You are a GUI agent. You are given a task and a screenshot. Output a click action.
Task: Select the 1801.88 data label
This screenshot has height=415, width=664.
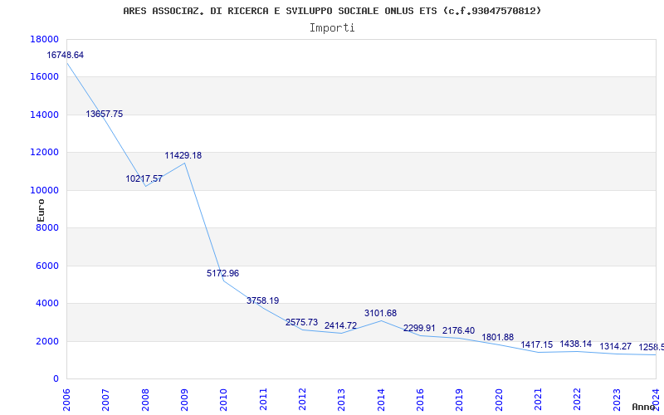tap(497, 337)
